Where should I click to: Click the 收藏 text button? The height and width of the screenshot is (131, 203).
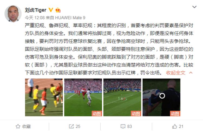27,126
